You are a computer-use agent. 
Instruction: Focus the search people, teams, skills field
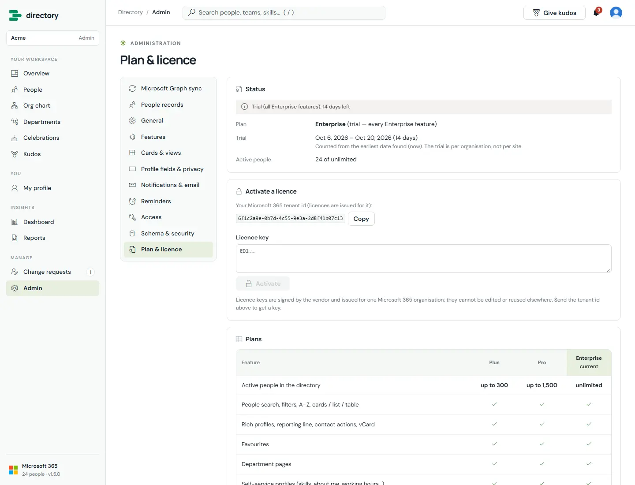pyautogui.click(x=284, y=13)
